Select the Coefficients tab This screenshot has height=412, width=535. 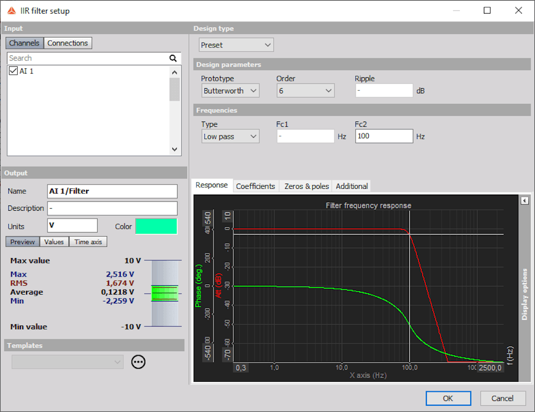(255, 186)
